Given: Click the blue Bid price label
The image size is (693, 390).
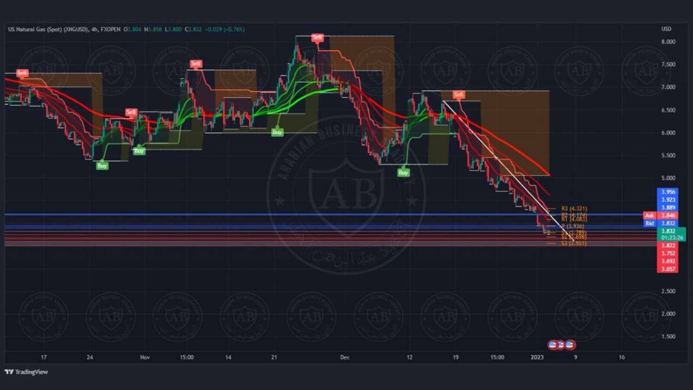Looking at the screenshot, I should click(x=650, y=223).
